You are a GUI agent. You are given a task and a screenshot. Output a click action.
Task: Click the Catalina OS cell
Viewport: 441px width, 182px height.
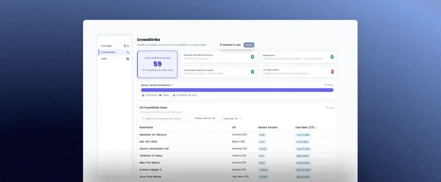pyautogui.click(x=239, y=135)
